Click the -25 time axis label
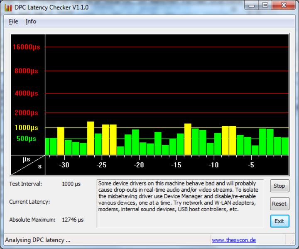This screenshot has width=299, height=249. point(101,165)
